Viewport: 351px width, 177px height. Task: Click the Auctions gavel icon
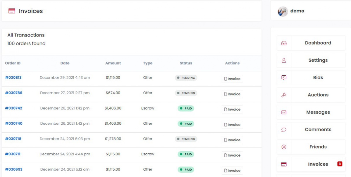point(284,95)
